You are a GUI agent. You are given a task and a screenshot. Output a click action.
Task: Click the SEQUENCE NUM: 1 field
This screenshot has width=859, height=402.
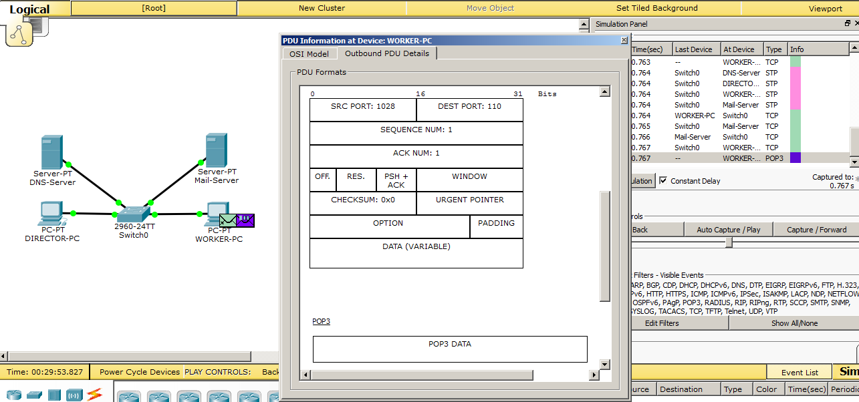click(x=416, y=134)
